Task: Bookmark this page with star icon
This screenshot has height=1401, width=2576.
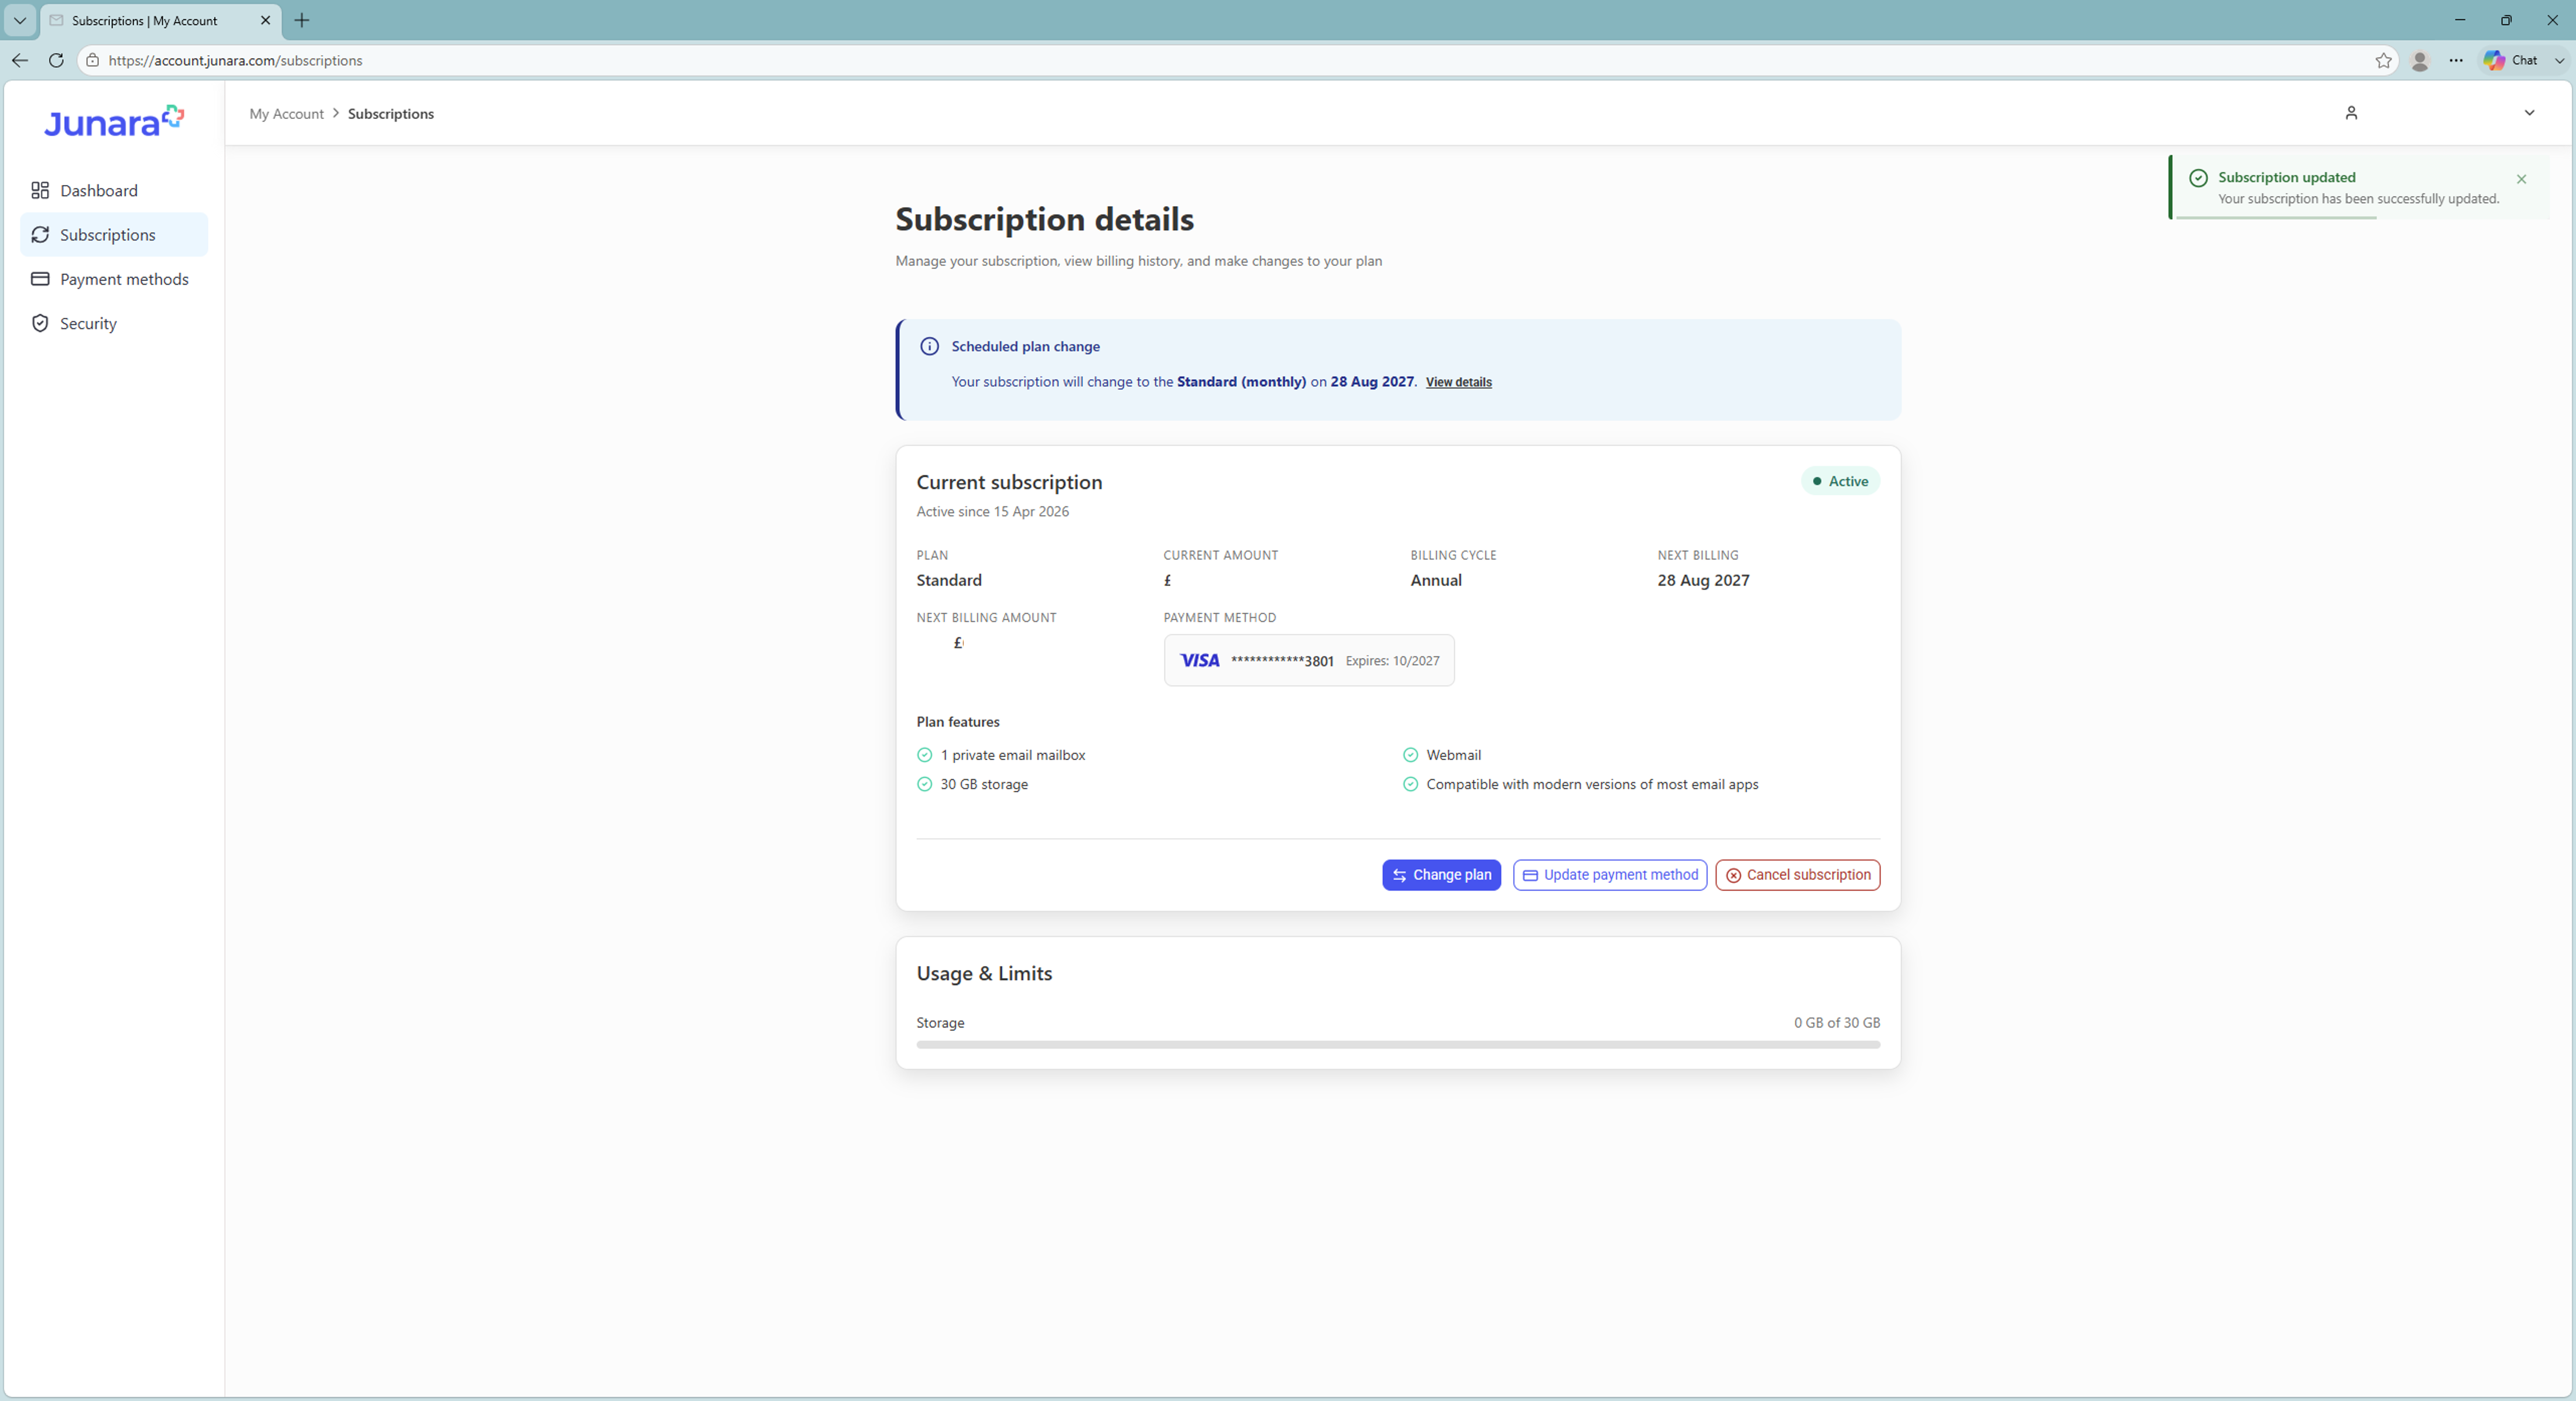Action: click(x=2383, y=60)
